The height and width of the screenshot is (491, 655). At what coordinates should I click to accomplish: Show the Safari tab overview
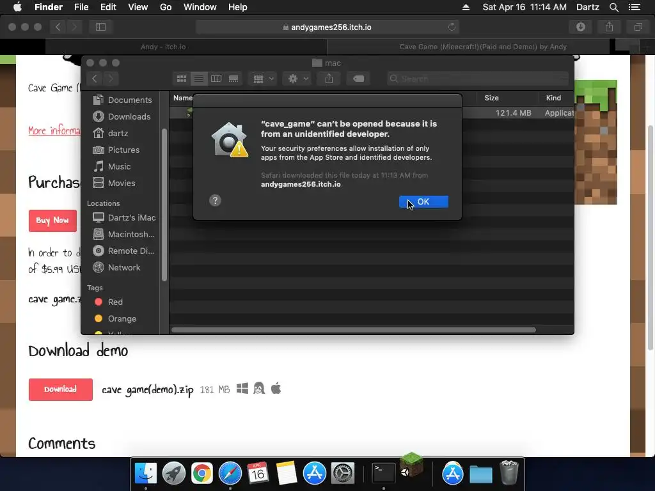pyautogui.click(x=638, y=27)
